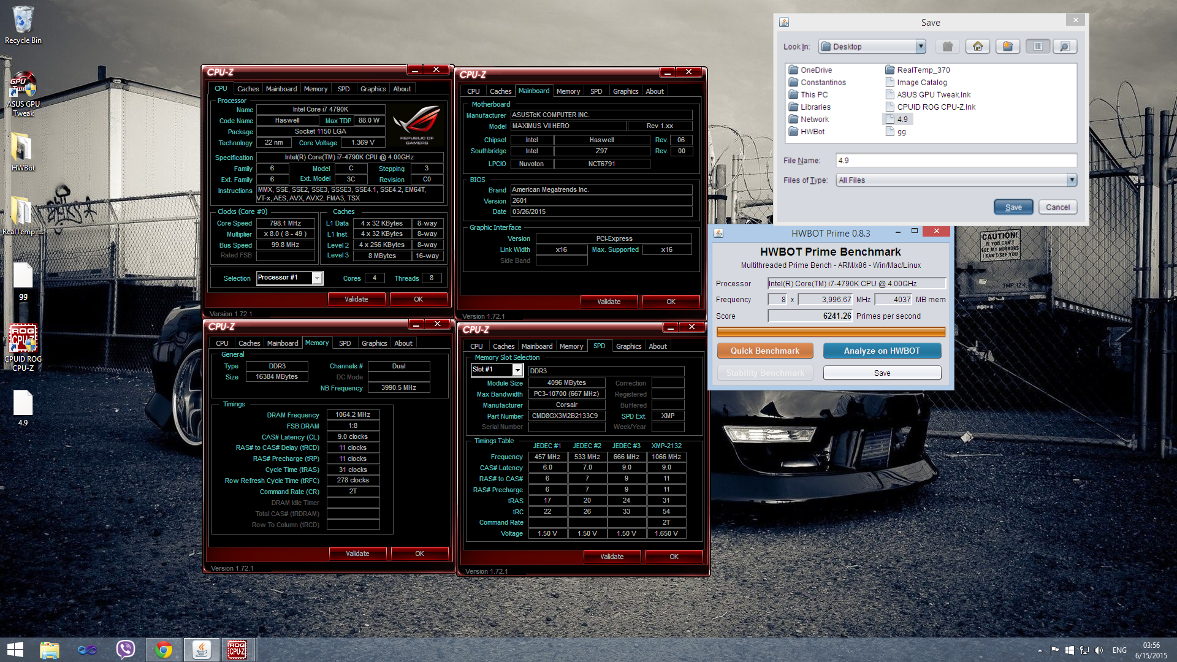
Task: Click the Java app taskbar icon
Action: (x=201, y=650)
